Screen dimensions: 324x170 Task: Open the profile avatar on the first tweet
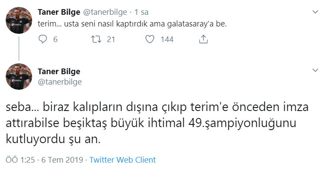(x=19, y=20)
